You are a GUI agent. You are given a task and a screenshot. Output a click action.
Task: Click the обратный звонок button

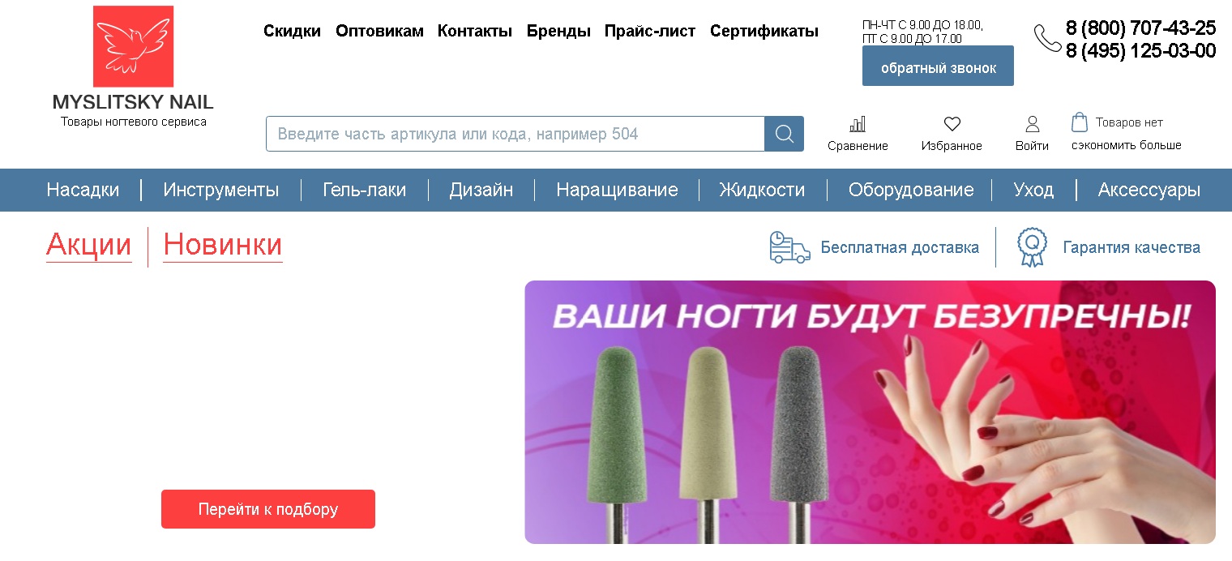coord(938,66)
